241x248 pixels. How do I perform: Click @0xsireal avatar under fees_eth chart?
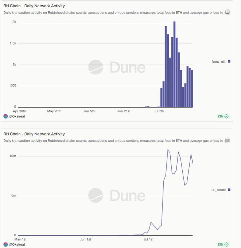5,116
